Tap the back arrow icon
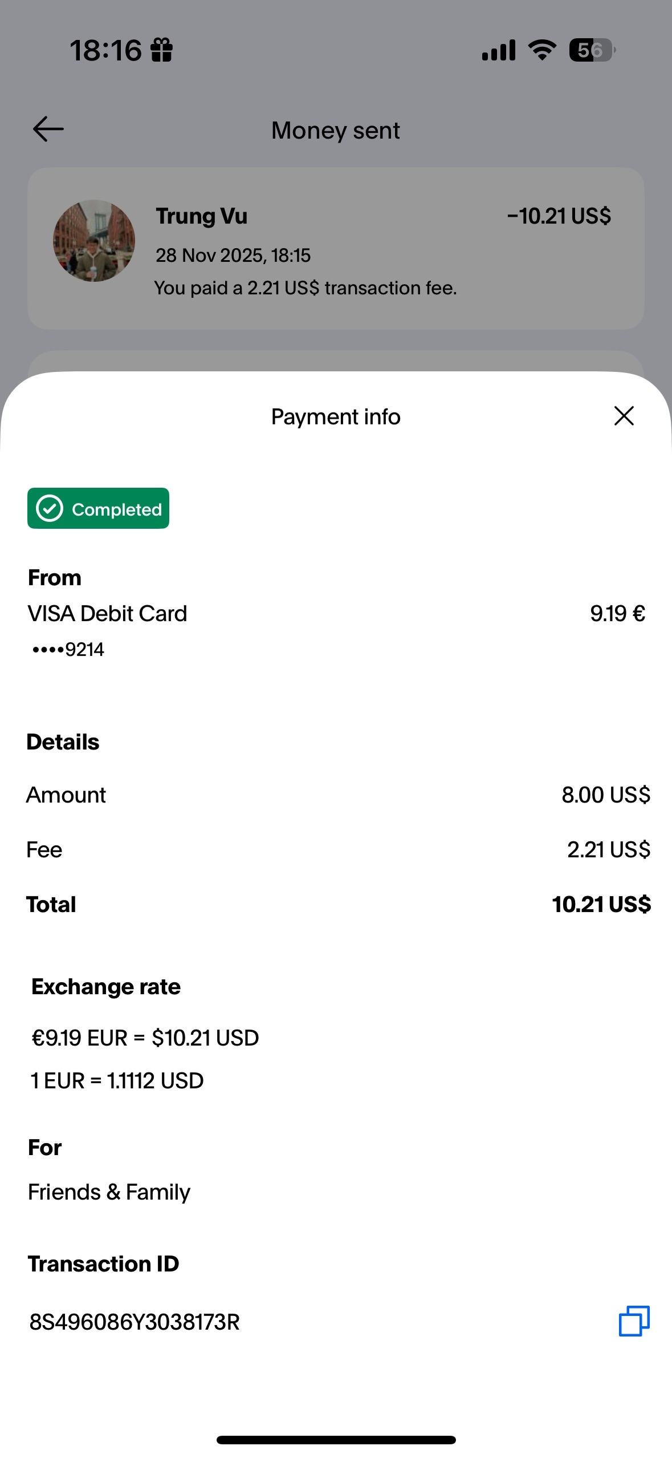The height and width of the screenshot is (1458, 672). pyautogui.click(x=48, y=129)
